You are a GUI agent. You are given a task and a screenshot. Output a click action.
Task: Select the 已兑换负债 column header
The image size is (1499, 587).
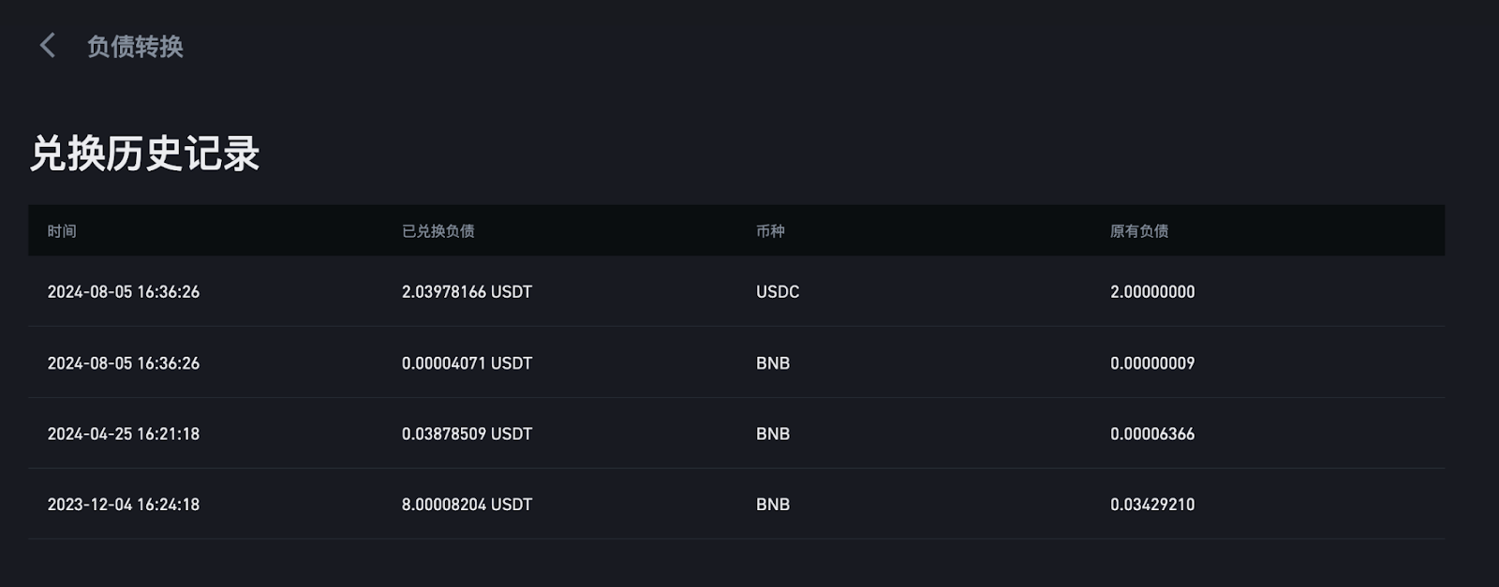(438, 231)
